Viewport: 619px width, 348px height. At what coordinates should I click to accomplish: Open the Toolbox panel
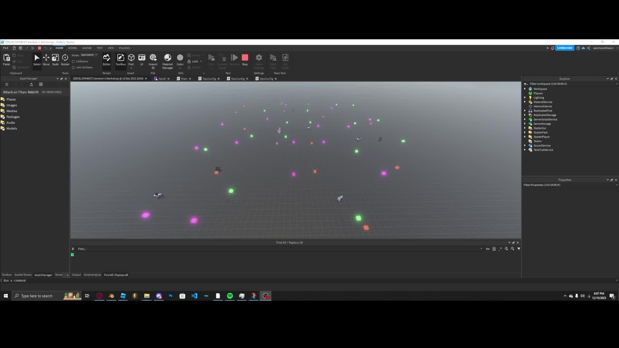120,60
